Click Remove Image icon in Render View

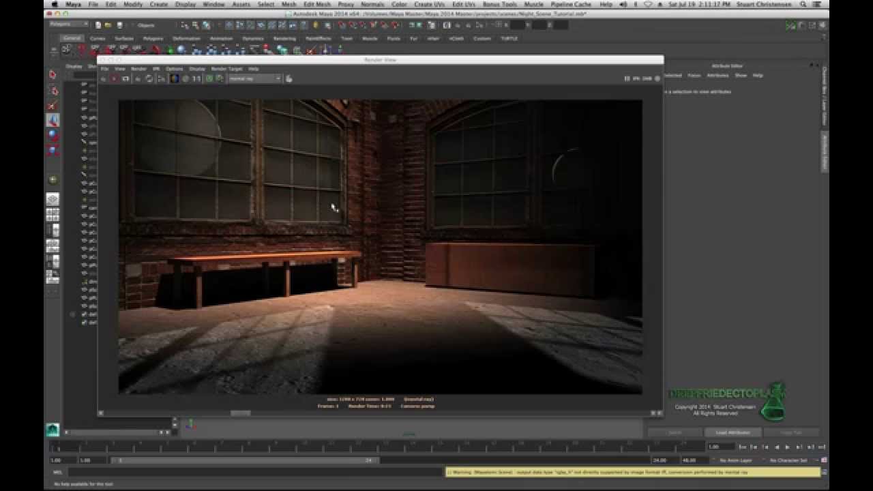(220, 78)
